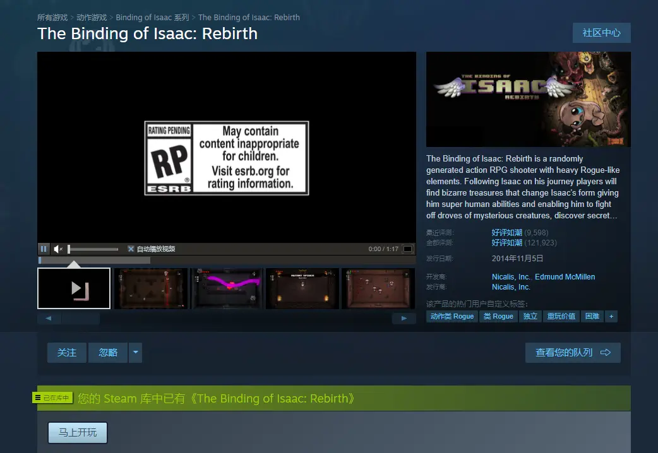Click the 忽略 ignore button
The height and width of the screenshot is (453, 658).
tap(108, 353)
